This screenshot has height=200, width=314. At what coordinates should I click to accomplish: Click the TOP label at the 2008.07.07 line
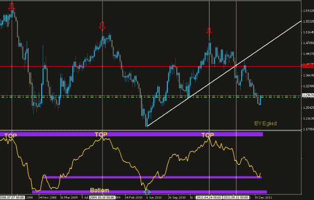pyautogui.click(x=11, y=136)
